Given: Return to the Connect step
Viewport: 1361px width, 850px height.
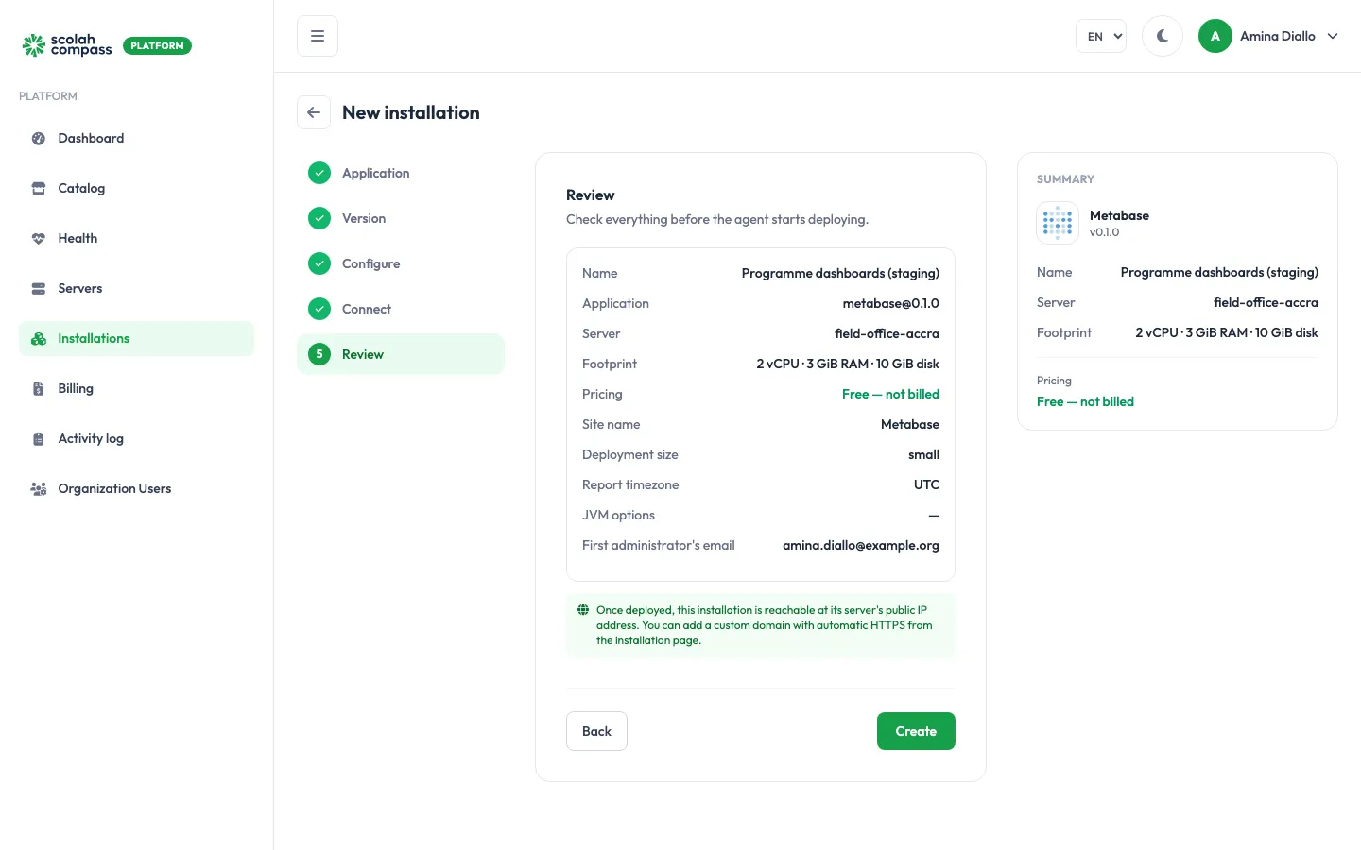Looking at the screenshot, I should (401, 309).
